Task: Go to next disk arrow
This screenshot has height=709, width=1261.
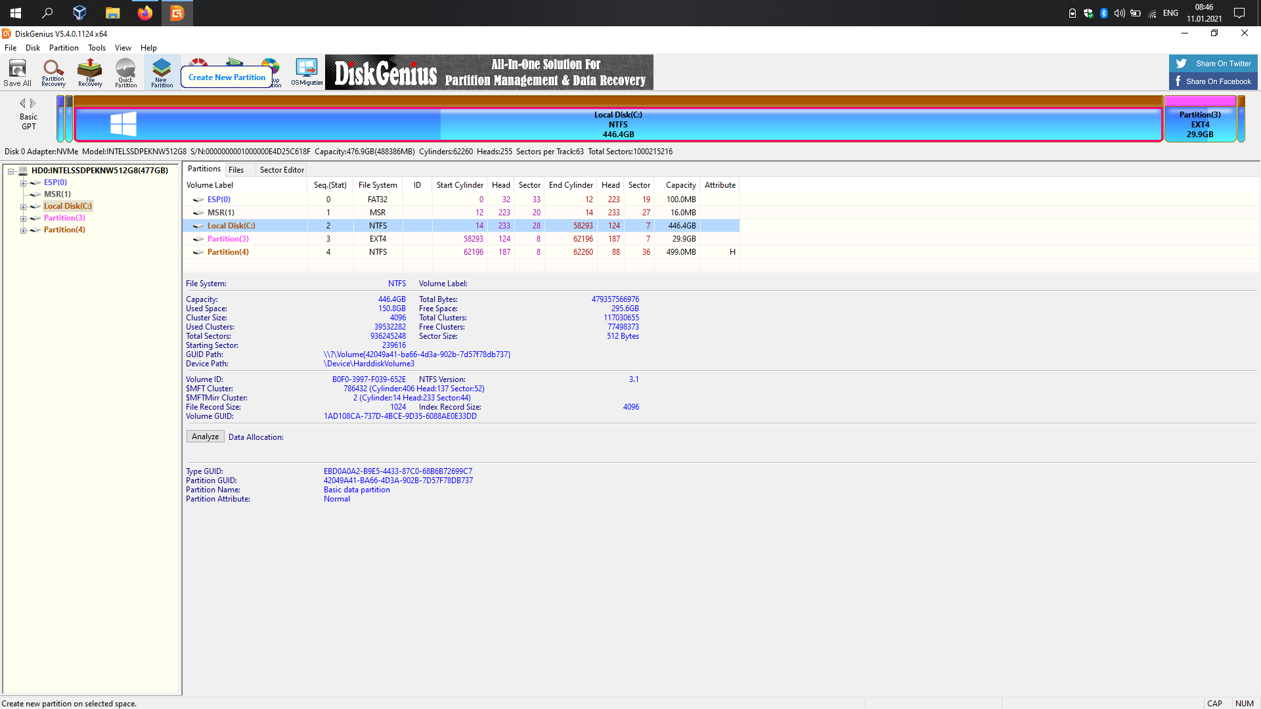Action: (33, 103)
